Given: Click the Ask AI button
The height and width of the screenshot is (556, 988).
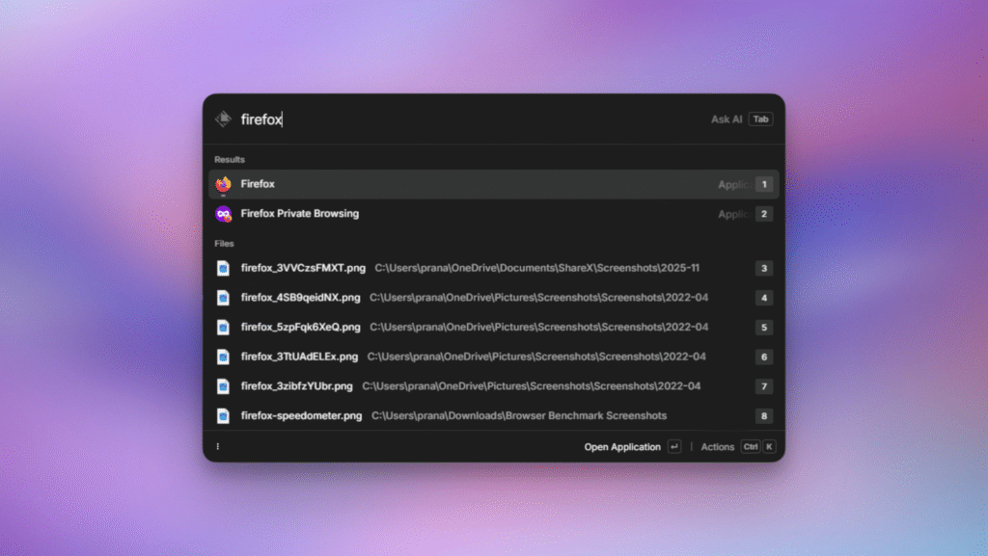Looking at the screenshot, I should [727, 119].
